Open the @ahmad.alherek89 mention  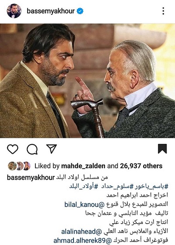coord(83,241)
